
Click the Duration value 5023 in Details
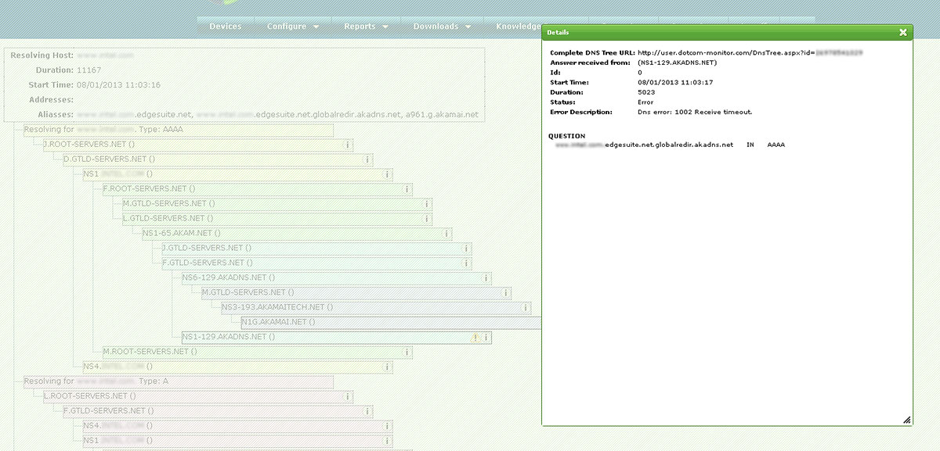click(x=647, y=92)
